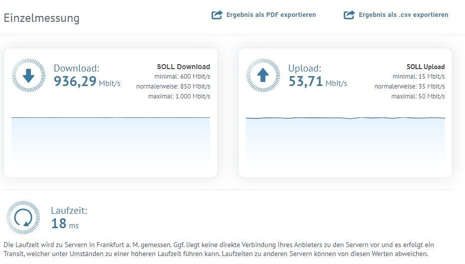
Task: Click the Einzelmessung page heading
Action: click(41, 18)
